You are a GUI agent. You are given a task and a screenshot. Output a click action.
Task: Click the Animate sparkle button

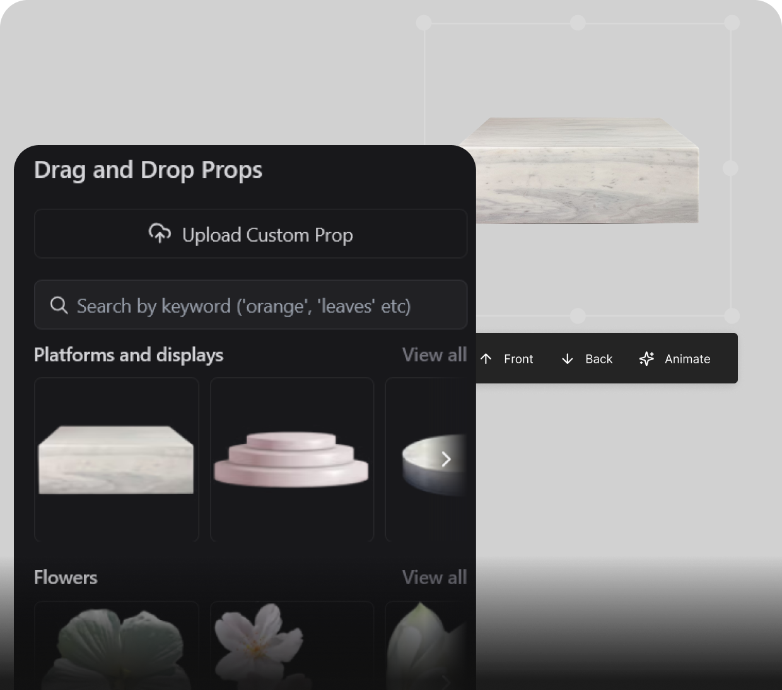point(675,359)
